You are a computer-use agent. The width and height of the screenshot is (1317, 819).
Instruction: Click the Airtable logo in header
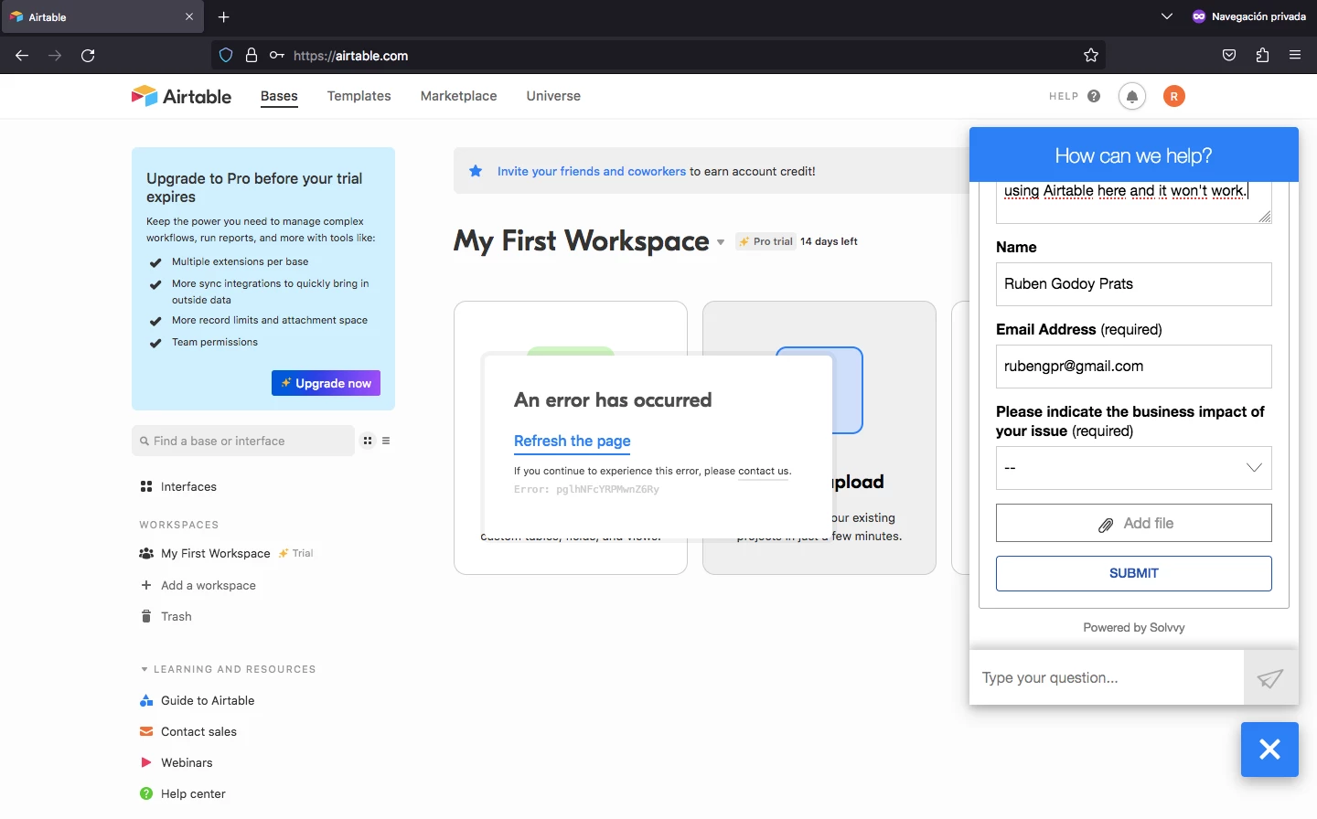coord(181,96)
